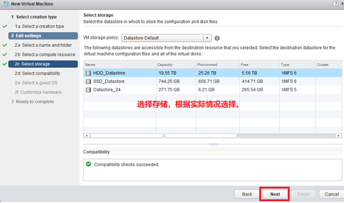The image size is (344, 203).
Task: Select the Datastore_24 row
Action: 212,90
